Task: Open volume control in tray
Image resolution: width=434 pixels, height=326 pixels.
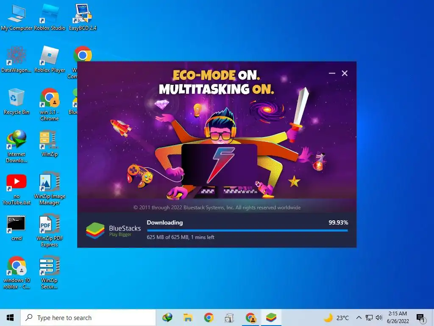Action: [x=379, y=318]
